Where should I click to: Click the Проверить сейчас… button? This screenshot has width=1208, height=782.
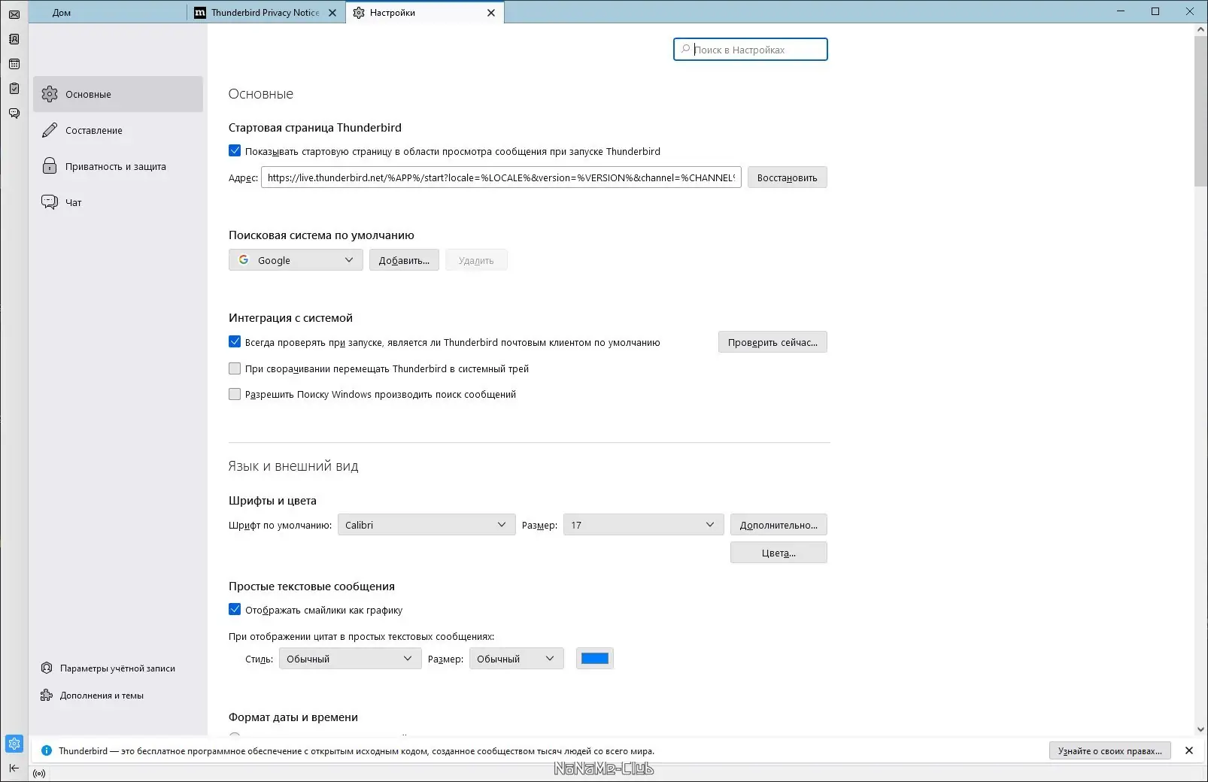772,342
